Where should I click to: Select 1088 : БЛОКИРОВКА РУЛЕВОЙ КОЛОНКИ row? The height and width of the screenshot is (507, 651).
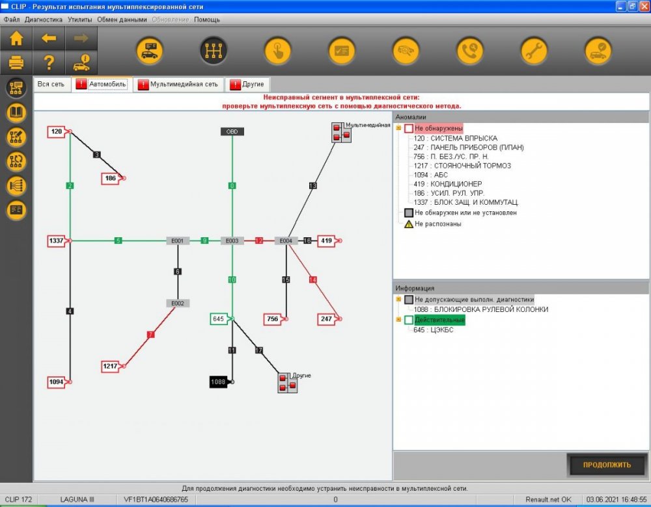click(481, 309)
